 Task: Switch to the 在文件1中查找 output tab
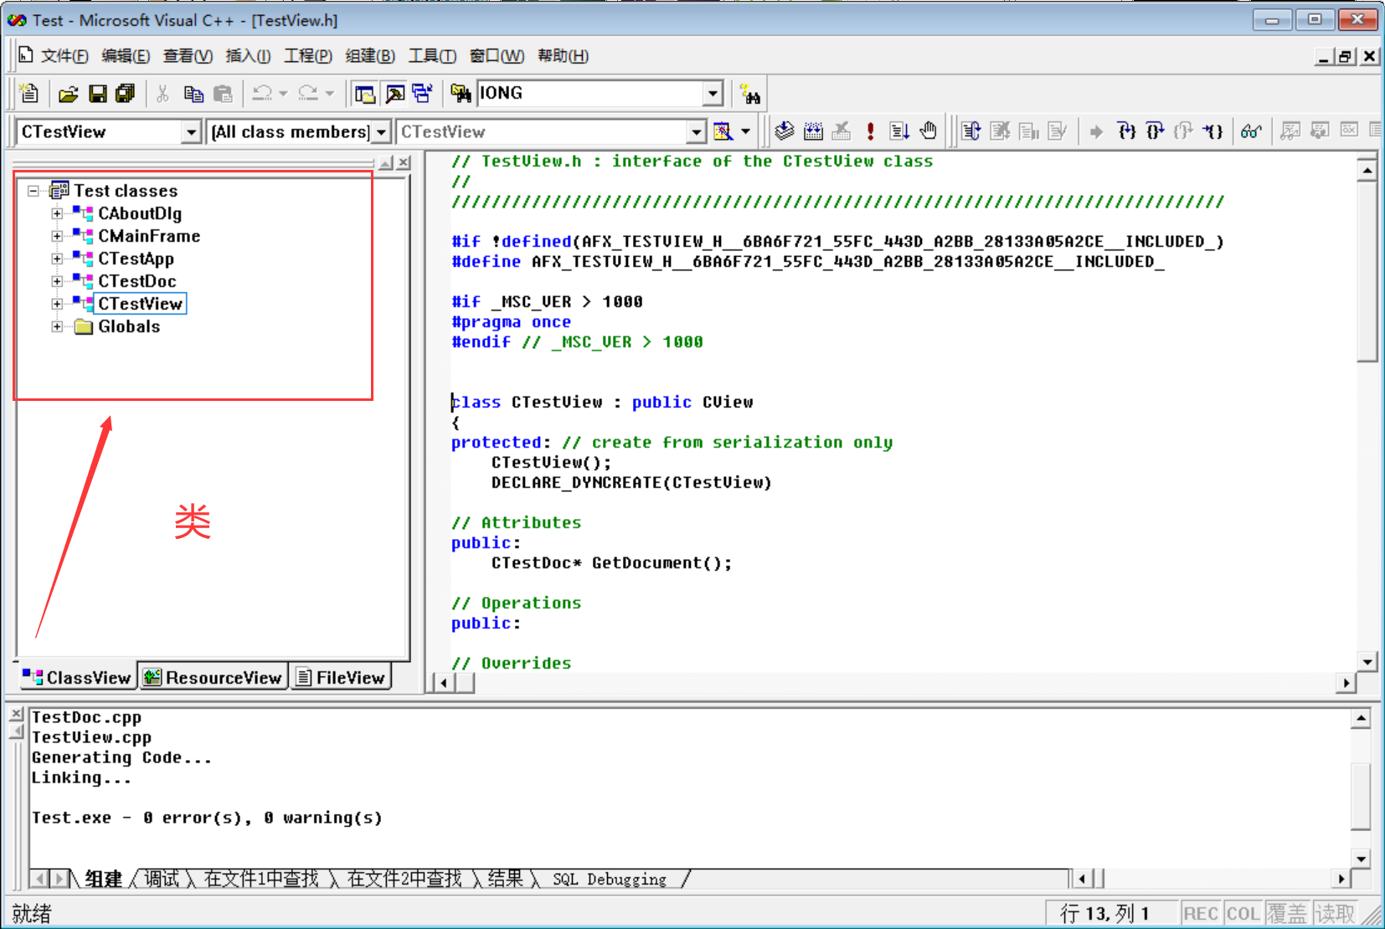coord(261,879)
